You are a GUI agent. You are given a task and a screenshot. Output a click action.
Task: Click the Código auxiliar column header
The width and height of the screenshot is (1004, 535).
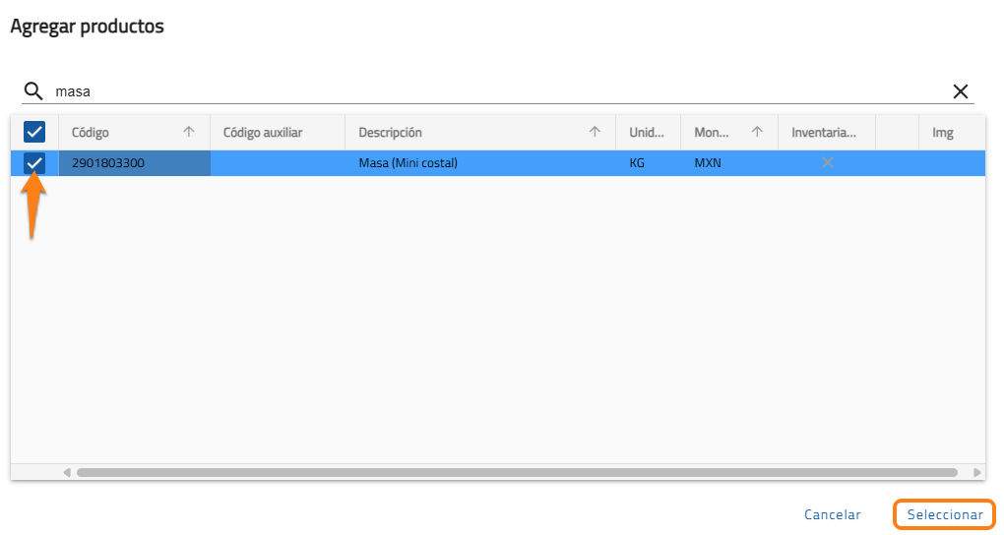[x=263, y=133]
